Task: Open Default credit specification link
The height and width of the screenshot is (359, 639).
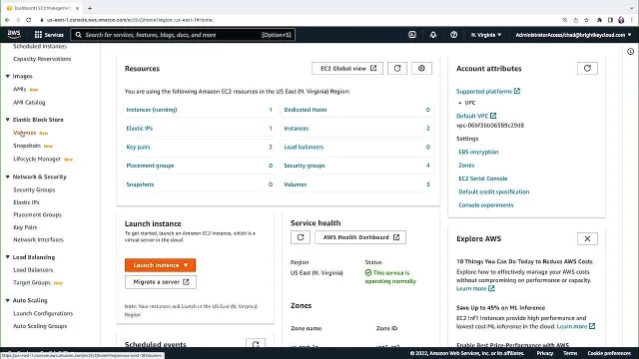Action: click(x=494, y=191)
